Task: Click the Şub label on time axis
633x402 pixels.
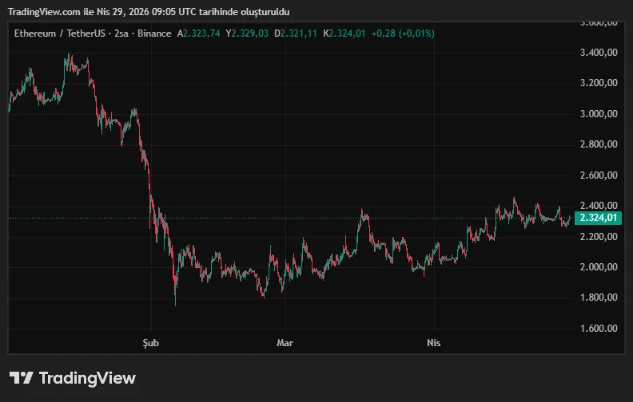Action: point(150,343)
